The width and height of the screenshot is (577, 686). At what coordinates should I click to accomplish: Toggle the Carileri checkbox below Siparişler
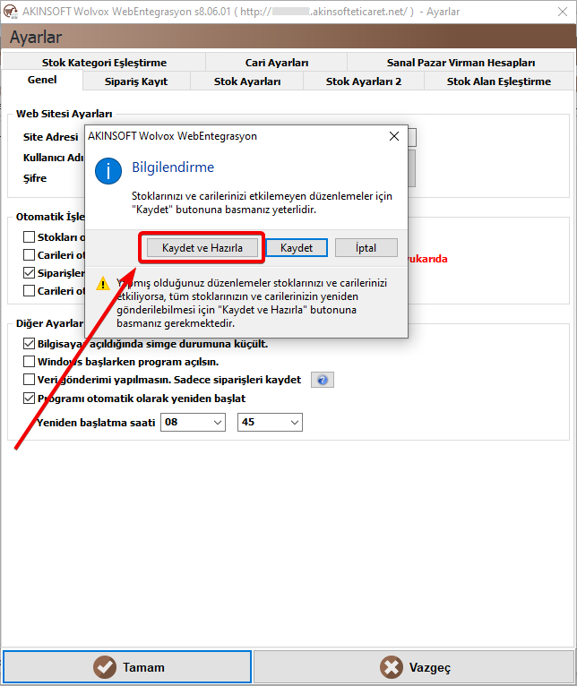[x=29, y=291]
